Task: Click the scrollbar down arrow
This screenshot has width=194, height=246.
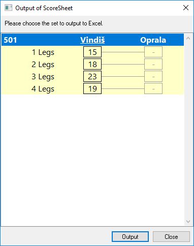Action: tap(188, 222)
